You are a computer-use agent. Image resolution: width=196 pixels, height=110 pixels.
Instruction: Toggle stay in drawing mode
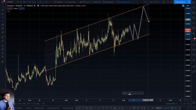pos(2,50)
